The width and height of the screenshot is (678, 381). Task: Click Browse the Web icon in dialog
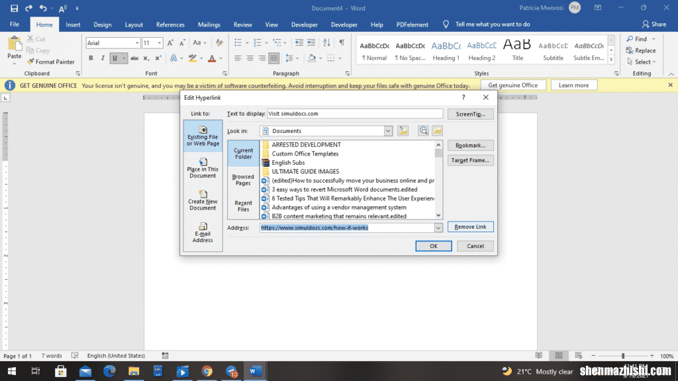point(423,131)
